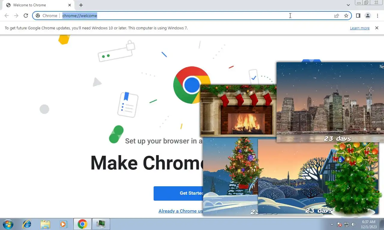Select the Welcome to Chrome tab
The width and height of the screenshot is (384, 230).
(x=38, y=5)
